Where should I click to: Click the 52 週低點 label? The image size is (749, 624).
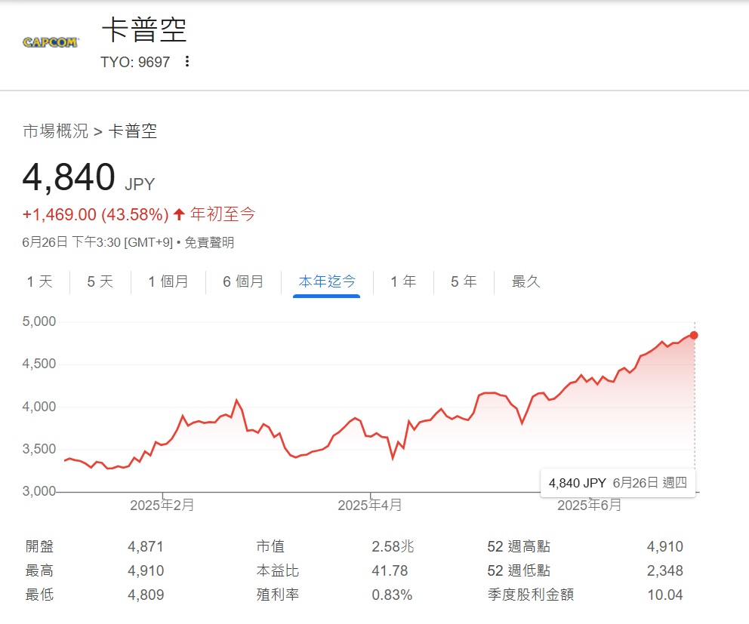pyautogui.click(x=519, y=570)
